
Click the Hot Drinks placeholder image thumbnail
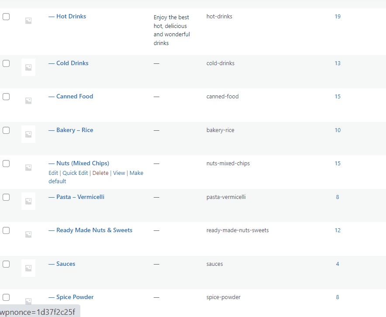(x=28, y=21)
